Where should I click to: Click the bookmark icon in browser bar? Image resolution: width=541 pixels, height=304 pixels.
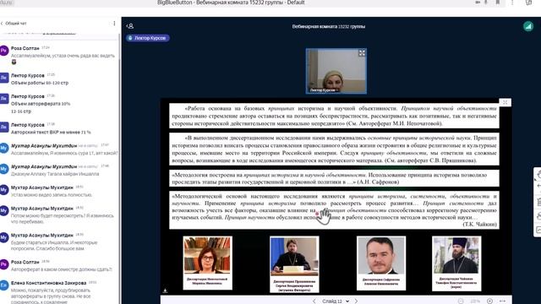pos(498,3)
